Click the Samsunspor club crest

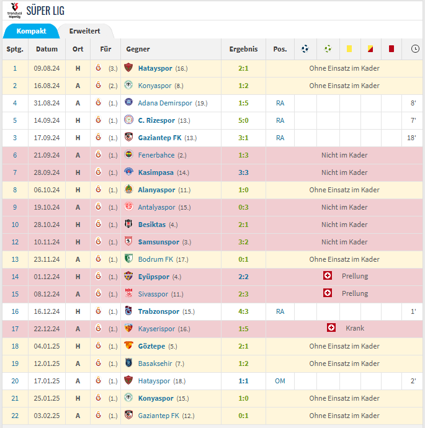tap(128, 241)
